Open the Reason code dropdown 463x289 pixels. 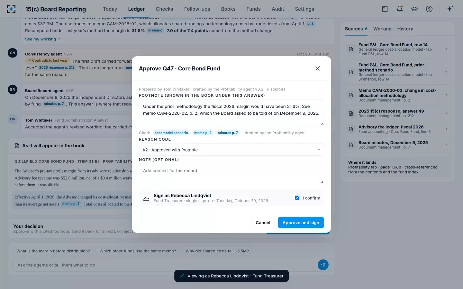pos(231,150)
